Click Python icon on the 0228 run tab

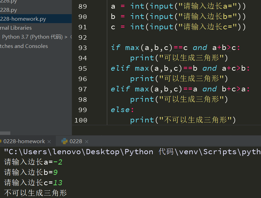click(x=64, y=141)
